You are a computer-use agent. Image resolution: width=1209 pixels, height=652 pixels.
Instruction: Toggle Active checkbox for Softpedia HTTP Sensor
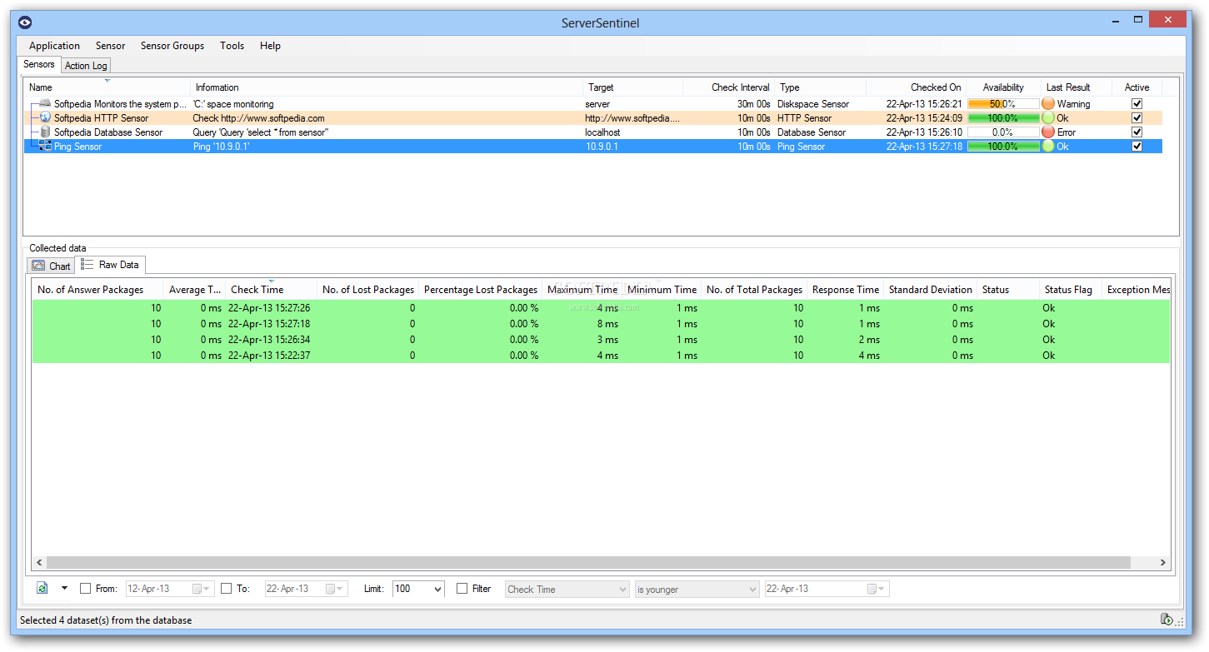coord(1137,118)
